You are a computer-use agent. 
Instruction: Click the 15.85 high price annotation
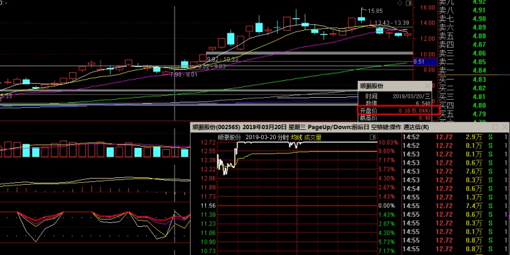[375, 11]
